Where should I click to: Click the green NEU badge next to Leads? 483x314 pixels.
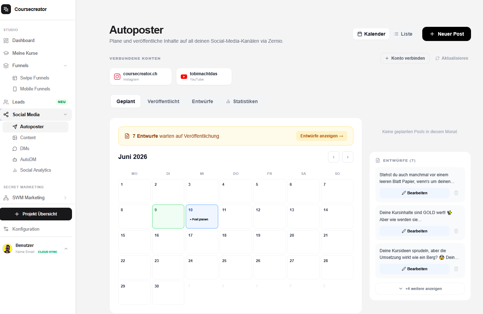62,102
